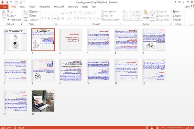Switch to the DESIGN tab
Screen dimensions: 194x129
point(32,7)
